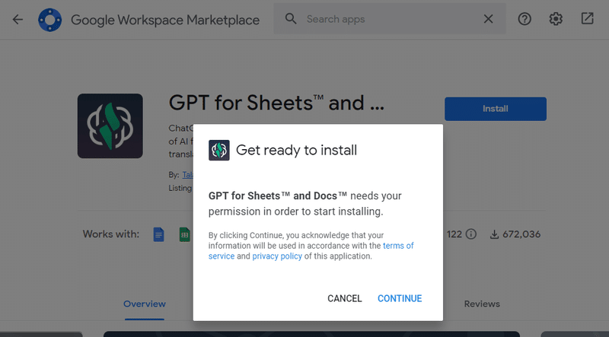Switch to the Overview tab

coord(145,304)
